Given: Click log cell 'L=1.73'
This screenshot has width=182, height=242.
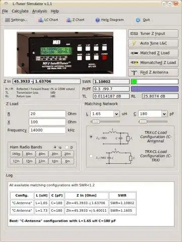Looking at the screenshot, I should tap(41, 211).
